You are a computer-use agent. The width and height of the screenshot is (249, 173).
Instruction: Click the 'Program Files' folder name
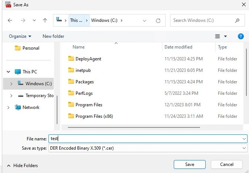coord(89,105)
